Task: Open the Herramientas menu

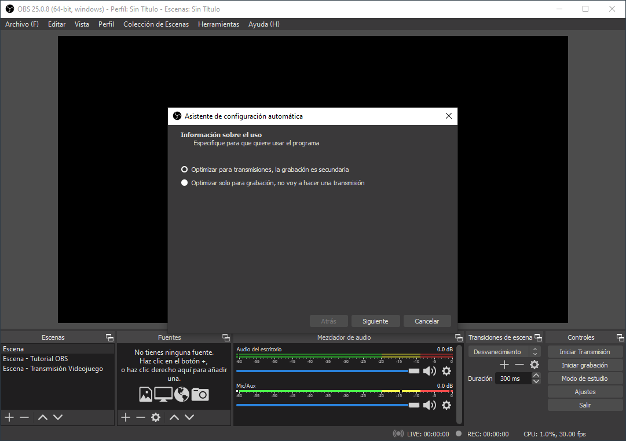Action: coord(218,24)
